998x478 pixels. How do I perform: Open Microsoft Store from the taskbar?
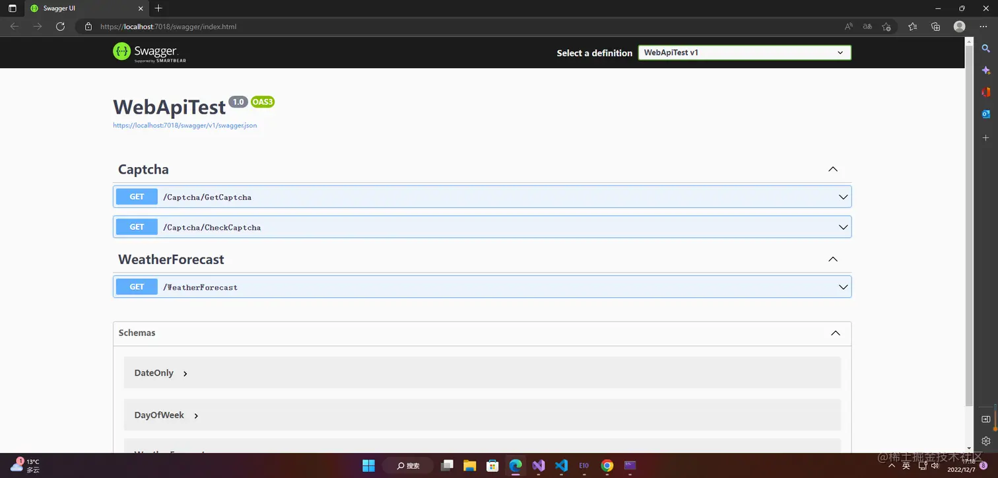pyautogui.click(x=492, y=465)
